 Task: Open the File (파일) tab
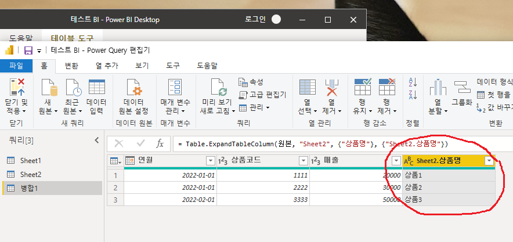tap(16, 66)
